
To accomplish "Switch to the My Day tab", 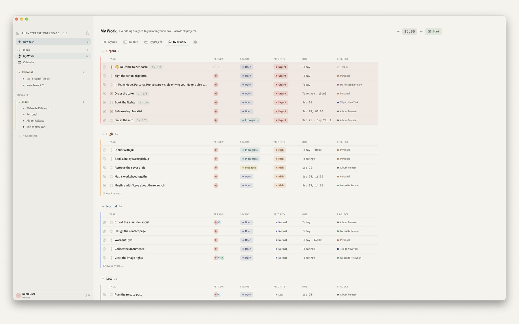I will click(x=110, y=42).
